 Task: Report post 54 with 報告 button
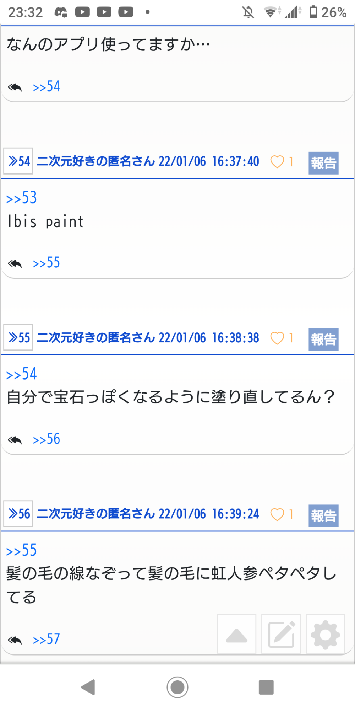point(323,163)
